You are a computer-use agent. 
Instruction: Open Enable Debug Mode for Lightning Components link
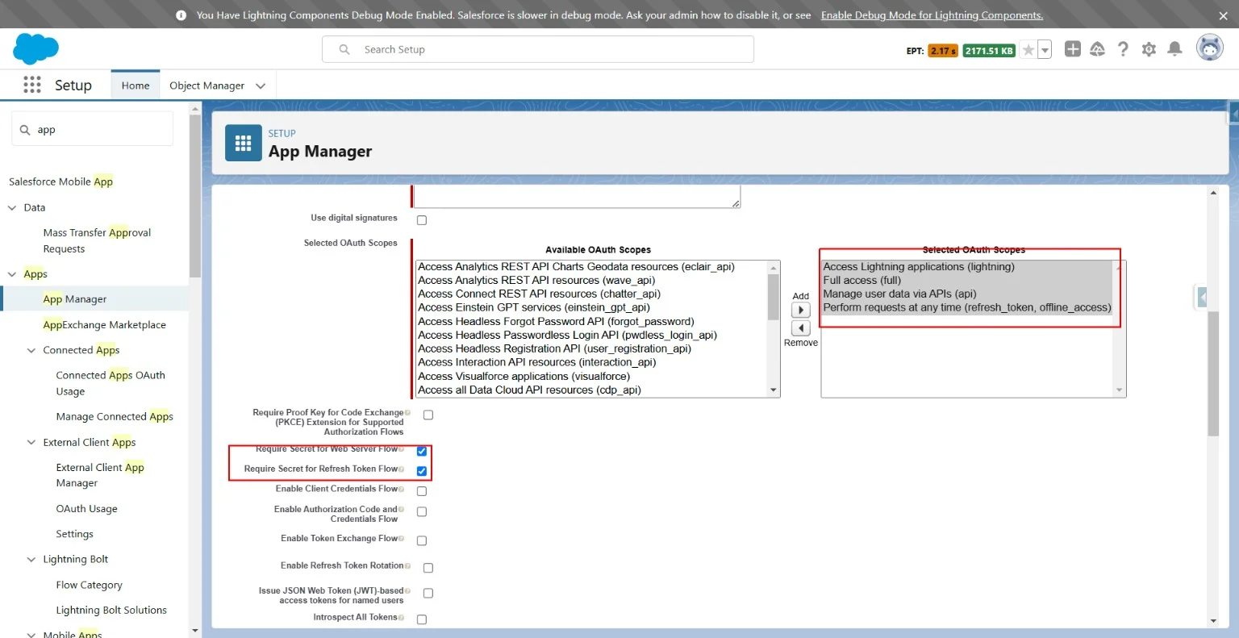[932, 15]
